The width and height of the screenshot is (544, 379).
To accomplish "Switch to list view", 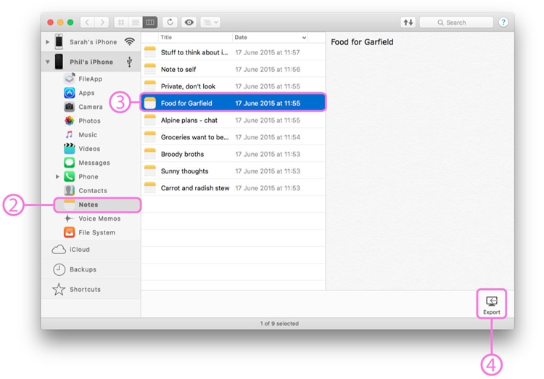I will pyautogui.click(x=136, y=23).
